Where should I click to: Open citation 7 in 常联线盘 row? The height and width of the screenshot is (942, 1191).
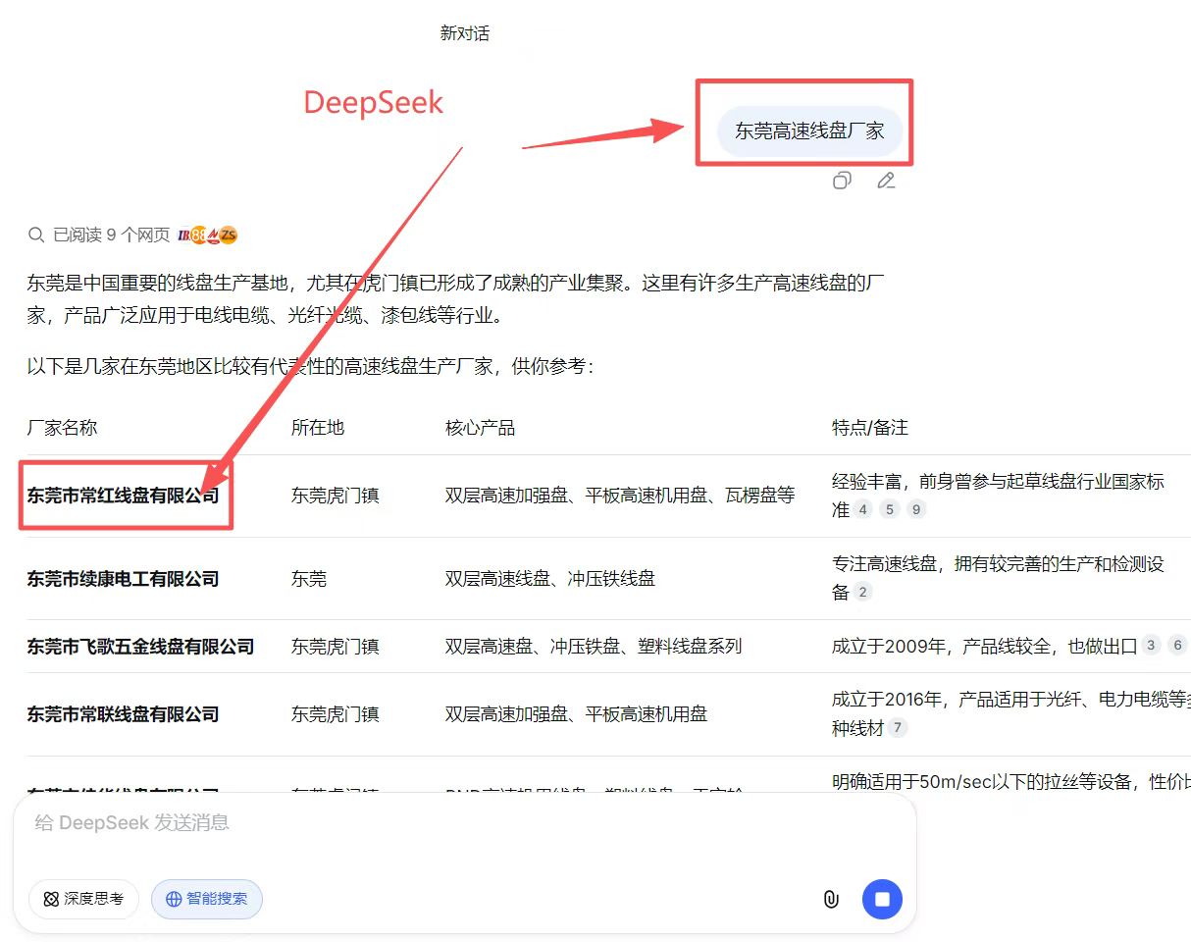pyautogui.click(x=897, y=728)
